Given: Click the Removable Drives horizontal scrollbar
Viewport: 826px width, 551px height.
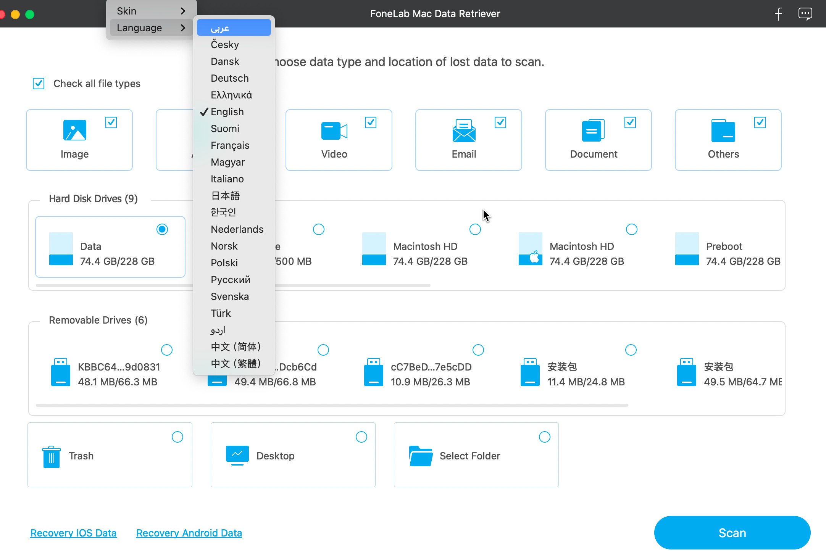Looking at the screenshot, I should coord(331,405).
